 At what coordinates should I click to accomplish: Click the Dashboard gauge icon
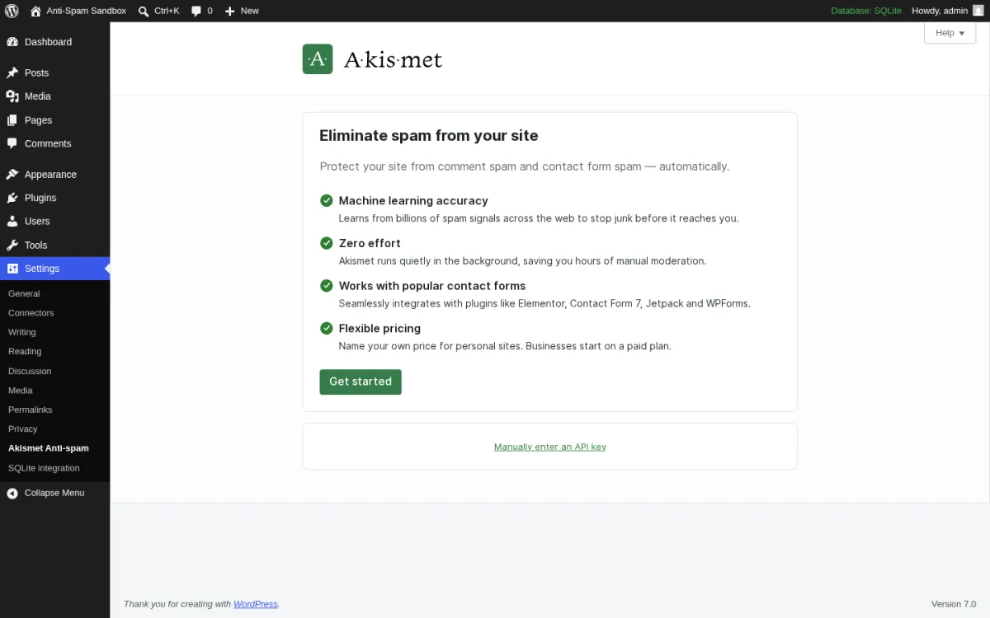pos(12,42)
